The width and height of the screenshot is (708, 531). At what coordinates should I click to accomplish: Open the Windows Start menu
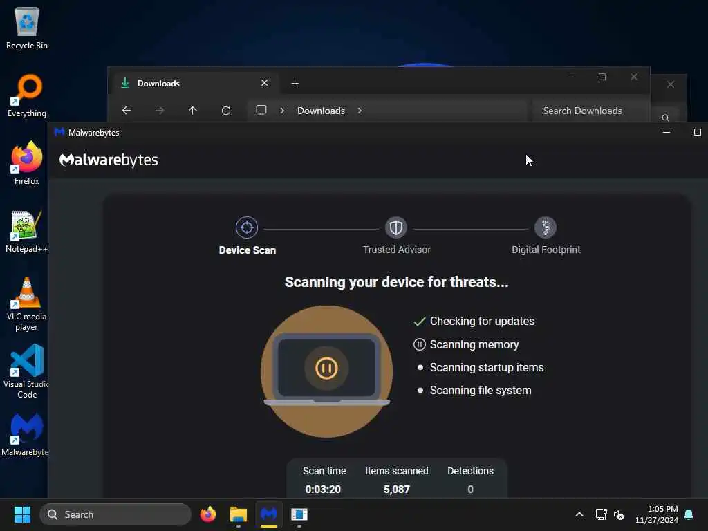coord(22,514)
